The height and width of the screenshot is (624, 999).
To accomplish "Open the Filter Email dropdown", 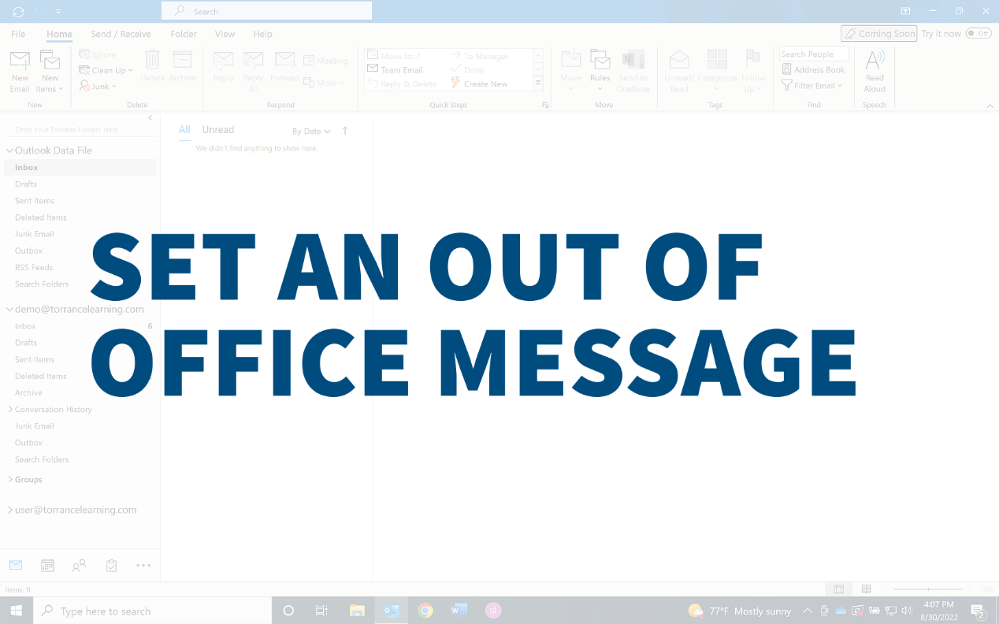I will pos(812,85).
